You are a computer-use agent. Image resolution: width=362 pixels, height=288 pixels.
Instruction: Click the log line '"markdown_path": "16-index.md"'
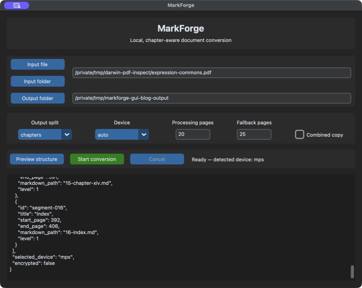tap(58, 233)
